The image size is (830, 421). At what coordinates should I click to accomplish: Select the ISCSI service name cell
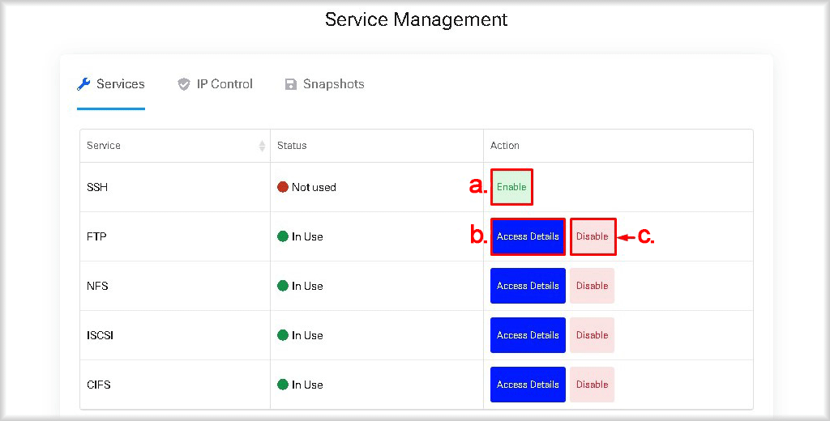175,335
